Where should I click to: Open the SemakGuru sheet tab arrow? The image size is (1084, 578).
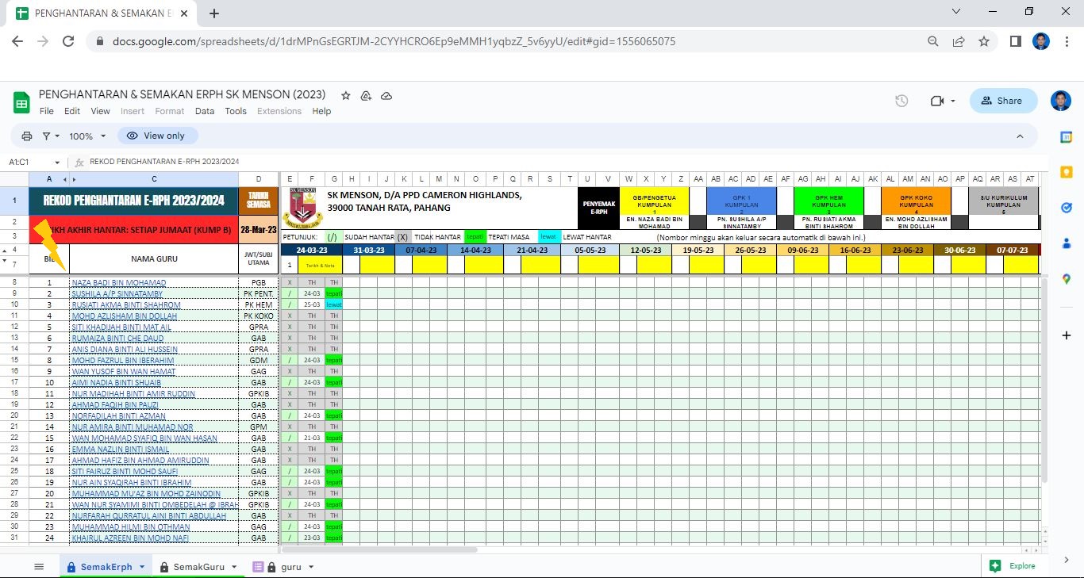coord(234,567)
